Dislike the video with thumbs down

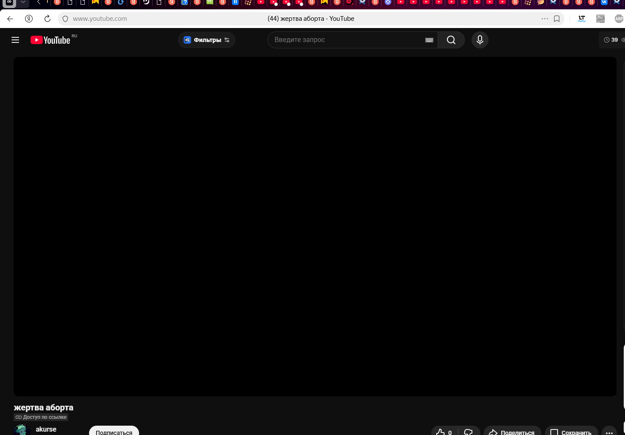click(x=468, y=432)
